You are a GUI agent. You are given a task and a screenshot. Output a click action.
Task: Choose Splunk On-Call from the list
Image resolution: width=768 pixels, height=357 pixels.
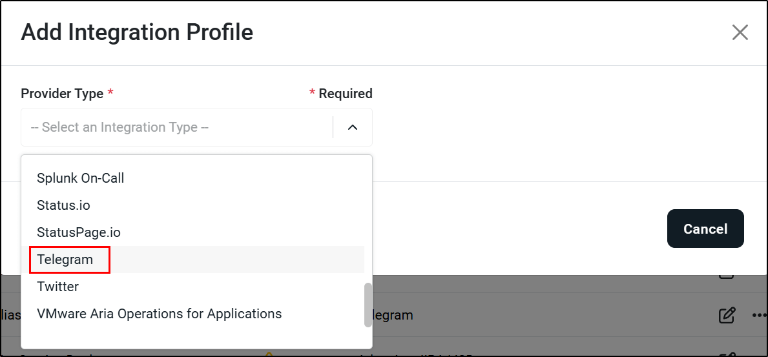80,178
